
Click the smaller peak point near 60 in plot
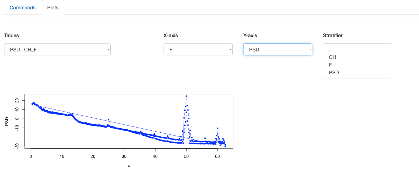(217, 128)
